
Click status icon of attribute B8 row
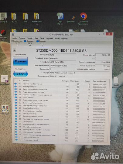pyautogui.click(x=16, y=108)
